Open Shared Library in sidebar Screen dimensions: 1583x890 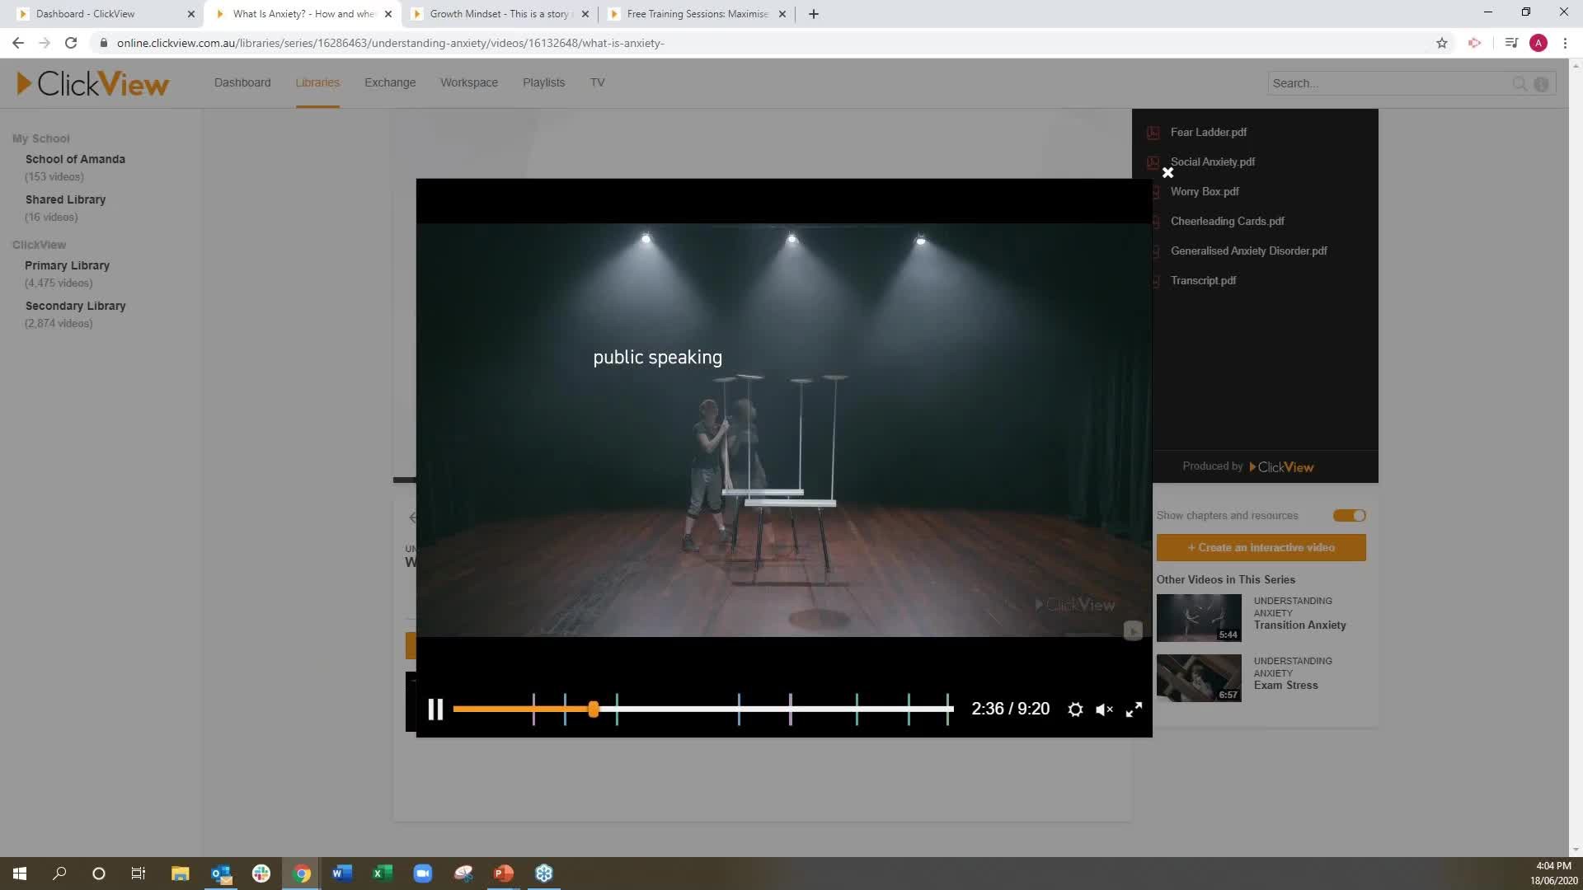65,199
